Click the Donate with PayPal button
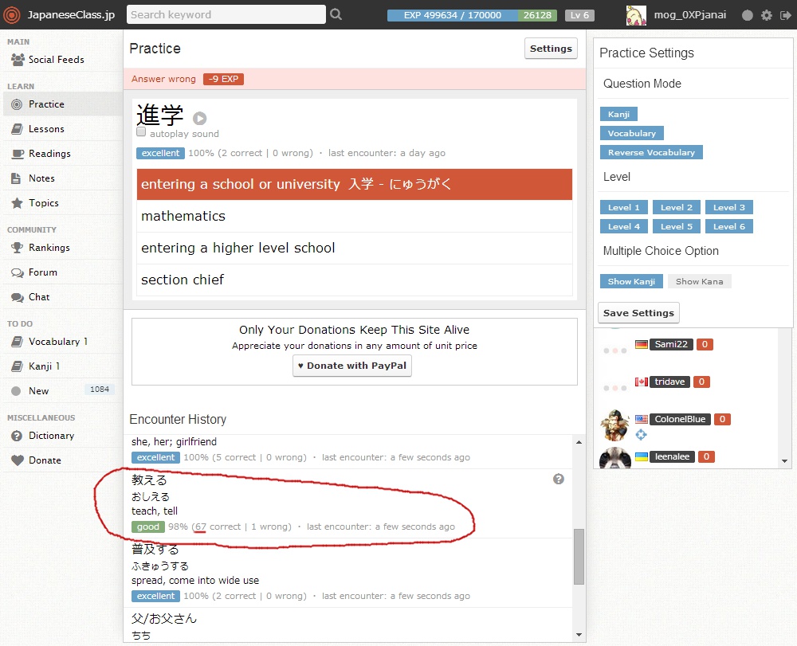 (351, 366)
